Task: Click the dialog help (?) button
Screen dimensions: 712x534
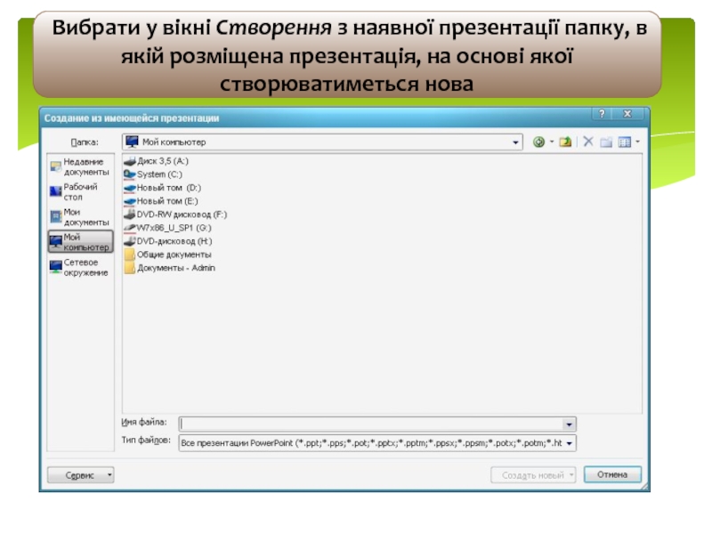Action: [x=603, y=114]
